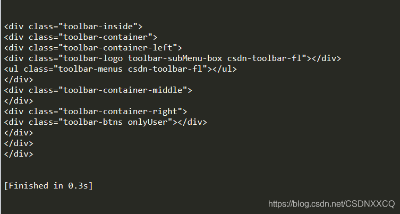This screenshot has width=400, height=214.
Task: Click the last closing </div> line in the output
Action: coord(19,154)
